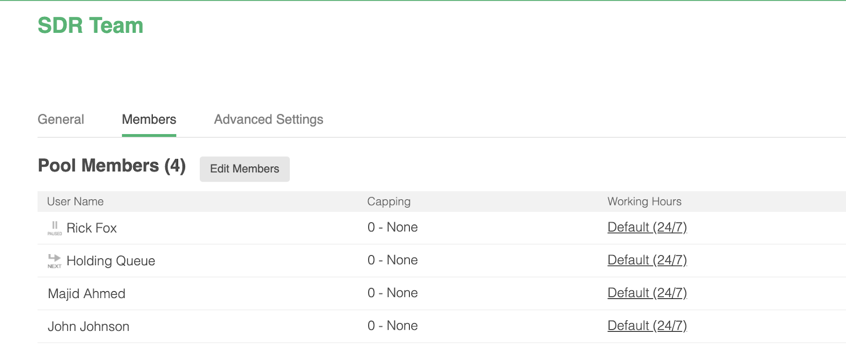The width and height of the screenshot is (846, 345).
Task: Click the Working Hours column header
Action: pos(644,201)
